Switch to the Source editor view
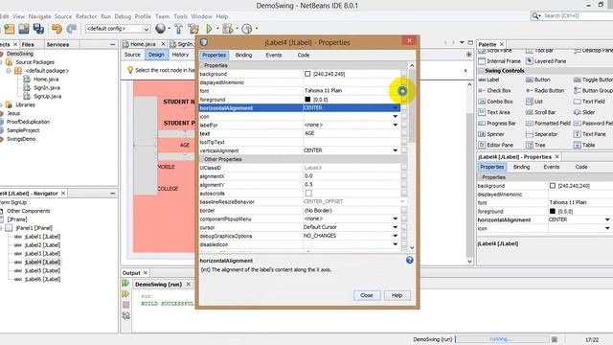613x345 pixels. click(132, 55)
